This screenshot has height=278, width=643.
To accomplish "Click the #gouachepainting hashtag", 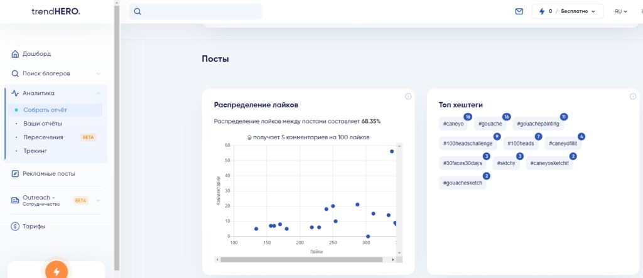I will 538,124.
